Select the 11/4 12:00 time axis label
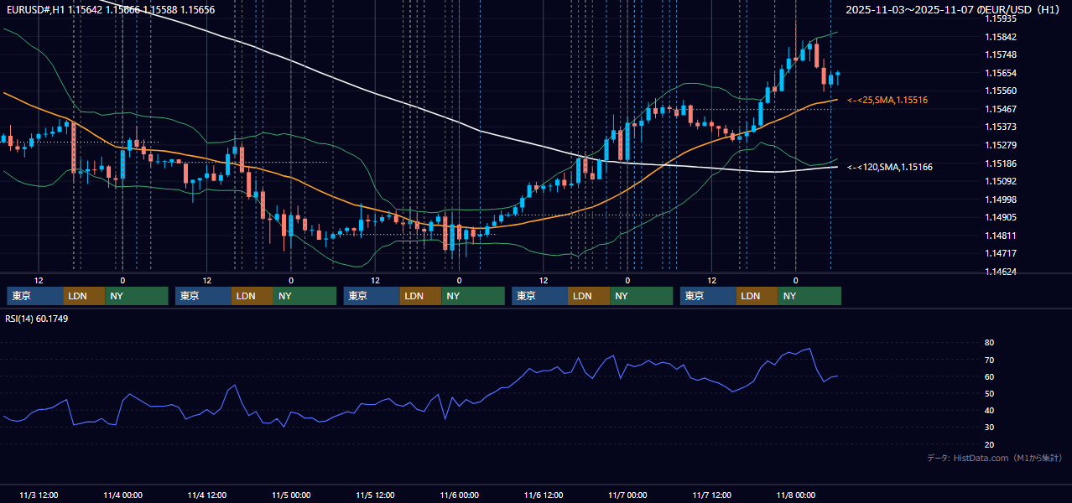This screenshot has width=1072, height=503. [x=206, y=495]
